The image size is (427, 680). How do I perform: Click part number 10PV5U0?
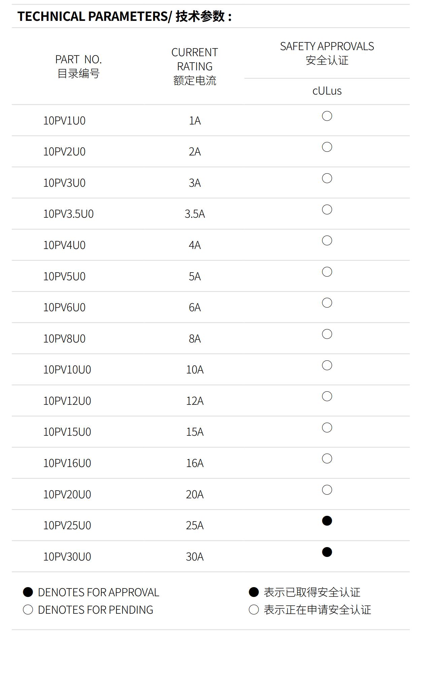pyautogui.click(x=64, y=276)
